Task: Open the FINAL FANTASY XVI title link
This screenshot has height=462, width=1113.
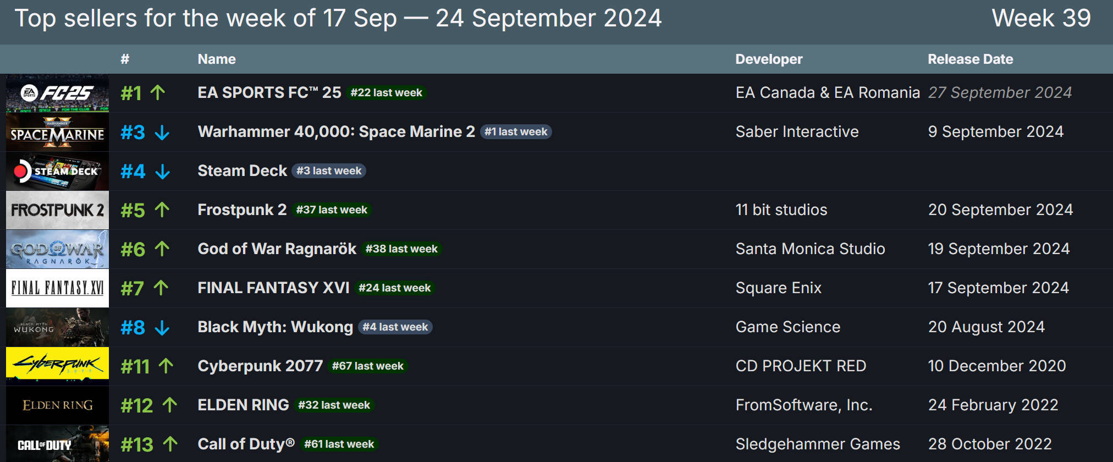Action: pos(273,288)
